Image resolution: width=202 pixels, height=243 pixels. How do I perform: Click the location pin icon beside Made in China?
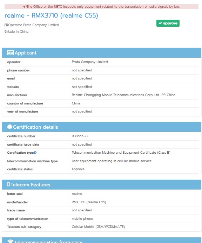pyautogui.click(x=6, y=32)
